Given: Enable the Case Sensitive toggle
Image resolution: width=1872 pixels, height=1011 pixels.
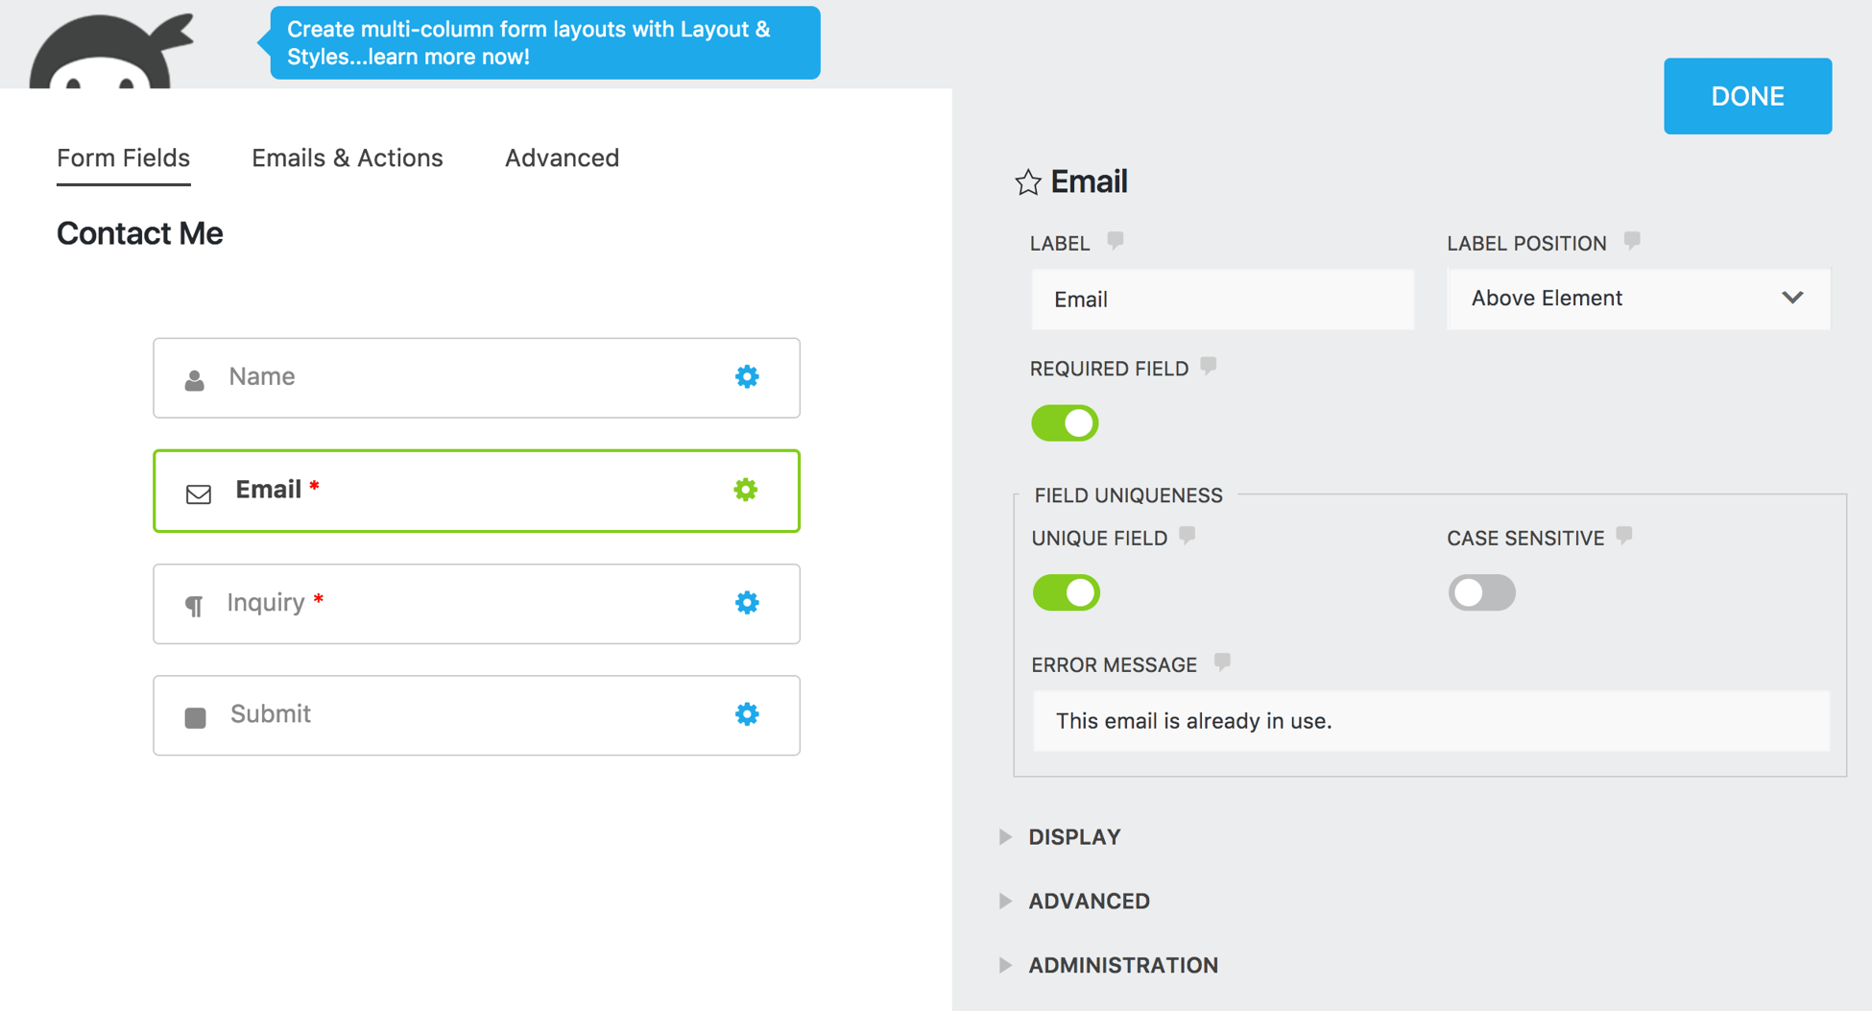Looking at the screenshot, I should [1481, 592].
